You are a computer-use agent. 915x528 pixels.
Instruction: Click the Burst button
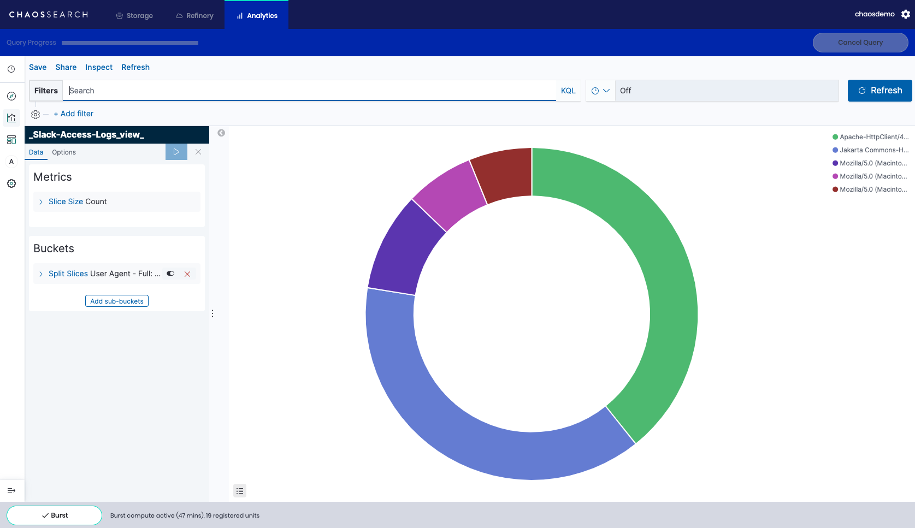coord(55,515)
